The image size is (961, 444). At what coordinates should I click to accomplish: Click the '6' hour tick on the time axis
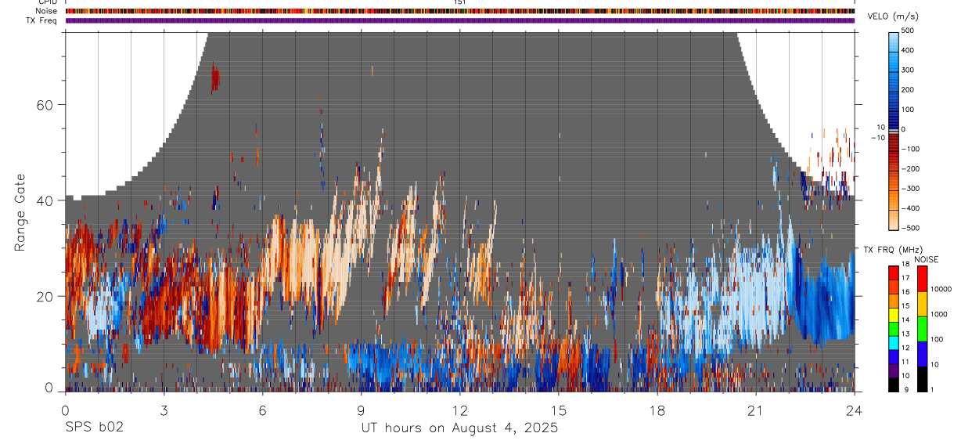click(x=262, y=410)
